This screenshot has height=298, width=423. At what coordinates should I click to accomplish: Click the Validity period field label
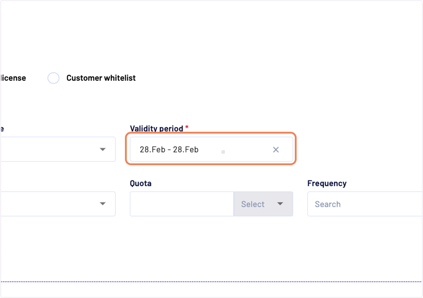pos(157,128)
